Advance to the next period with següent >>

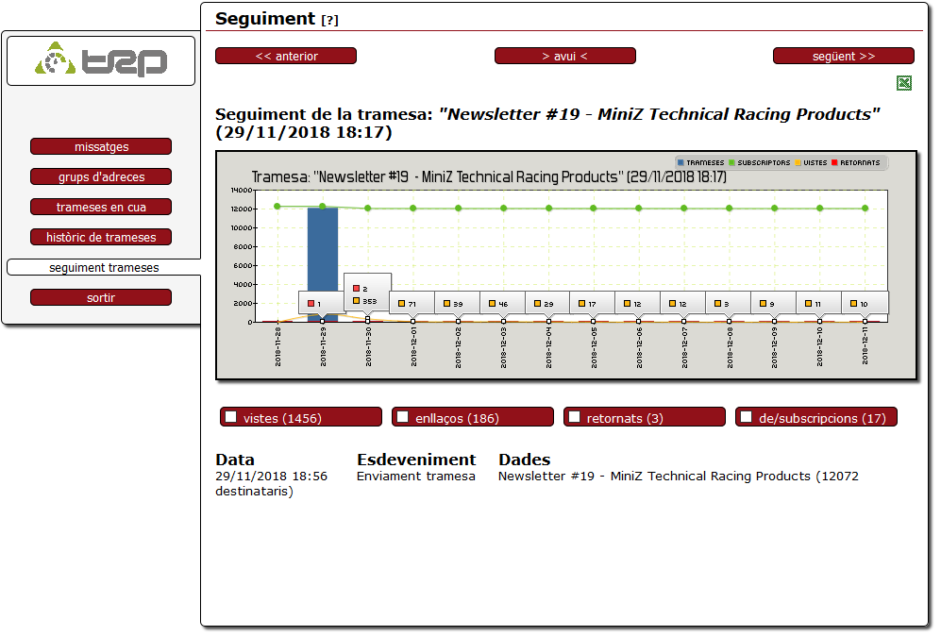point(844,56)
